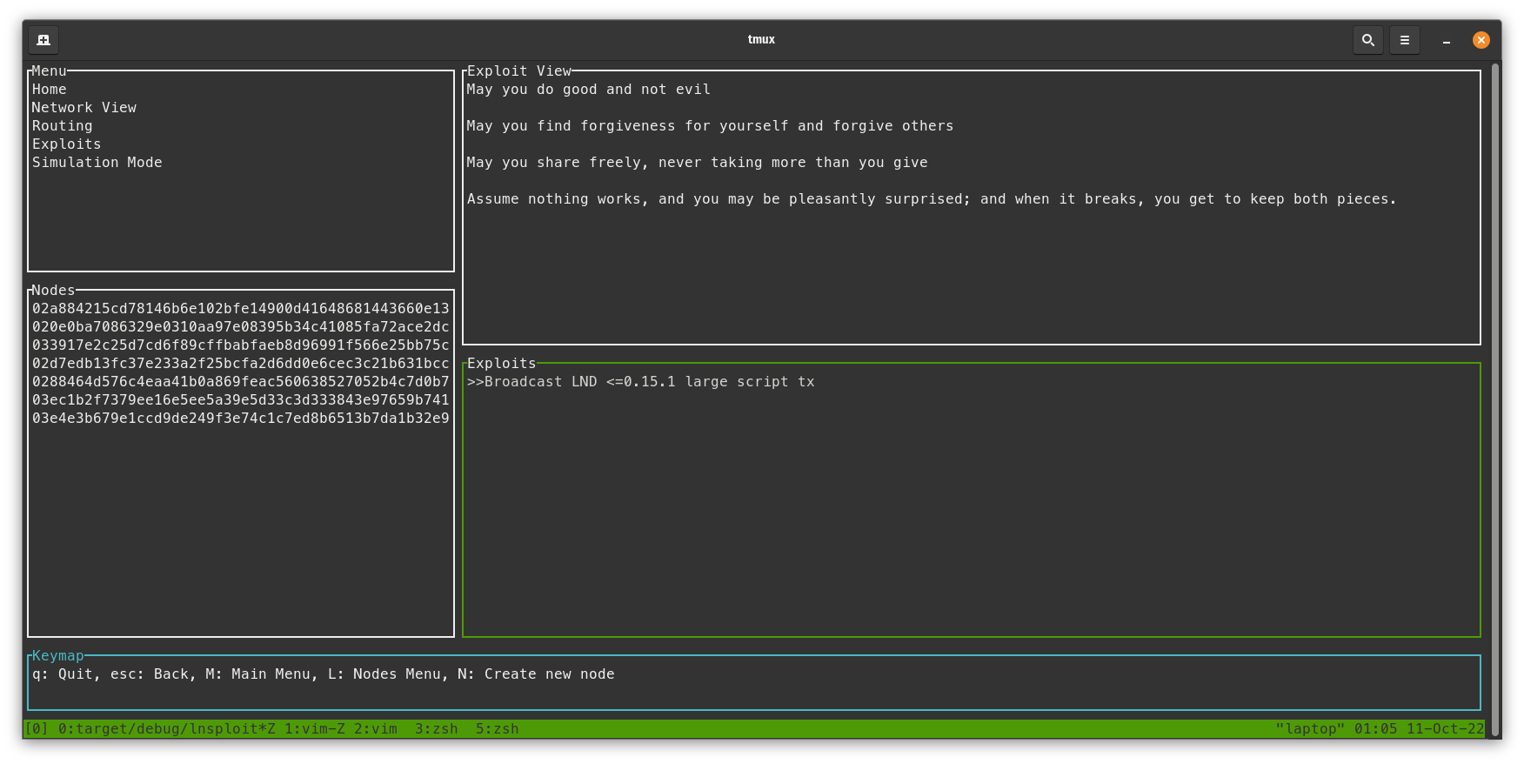Switch to tmux window 1:vim-Z

315,729
